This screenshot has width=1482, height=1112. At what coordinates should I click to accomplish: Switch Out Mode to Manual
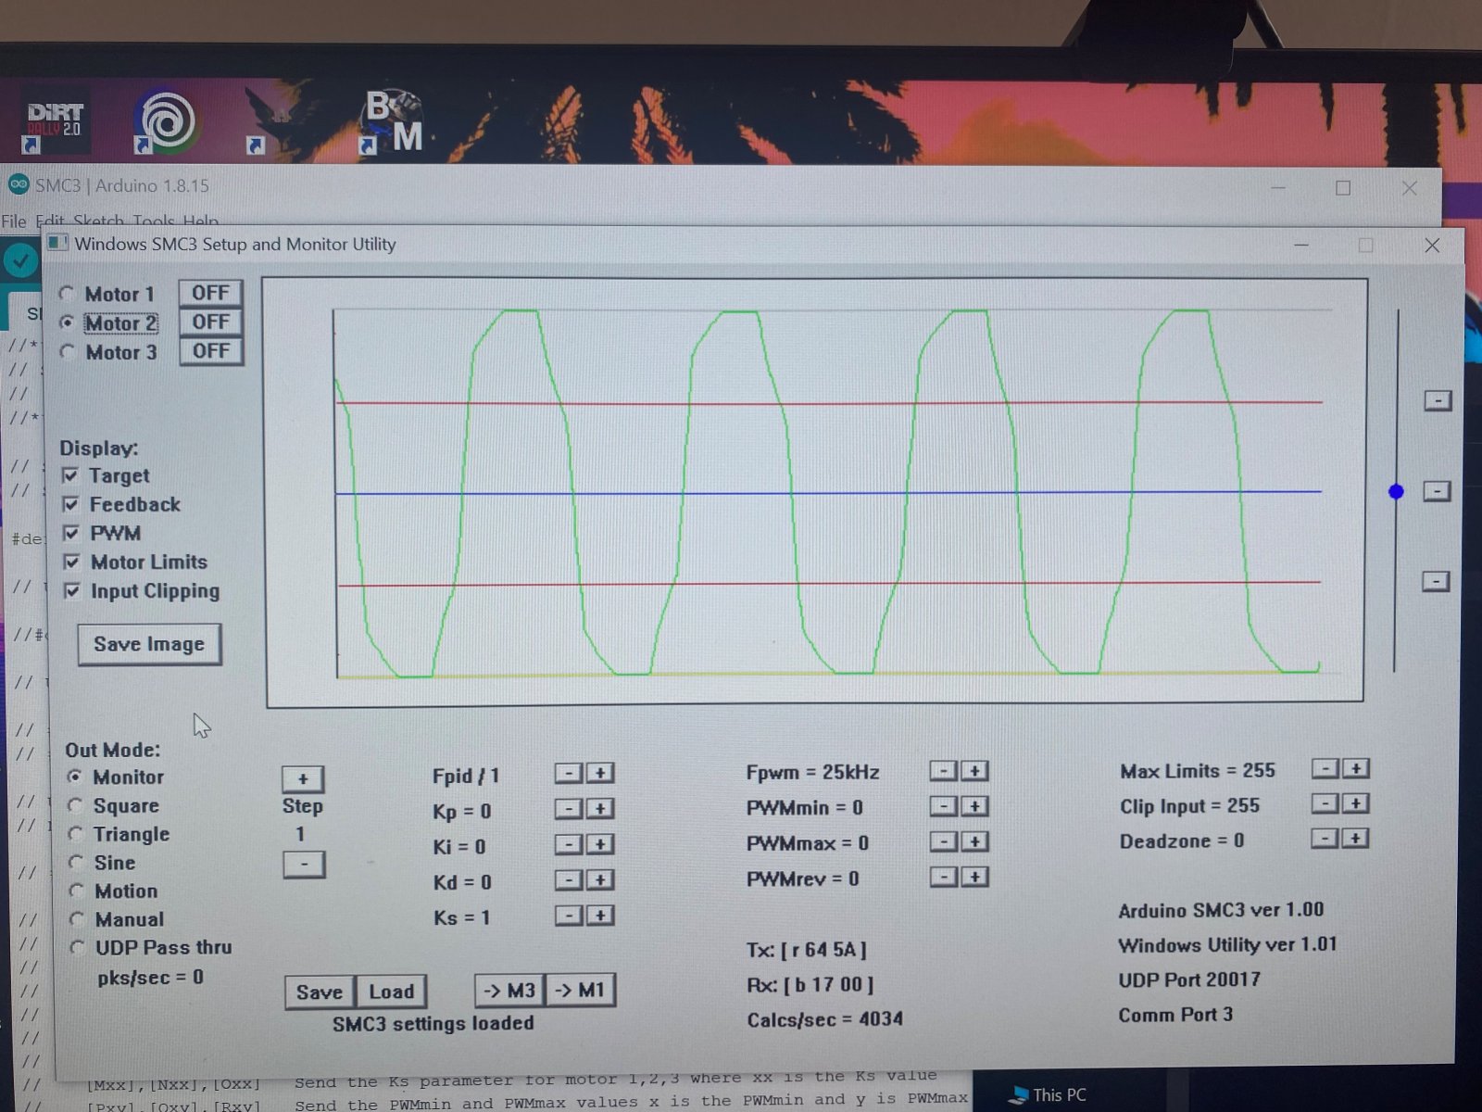pyautogui.click(x=78, y=919)
